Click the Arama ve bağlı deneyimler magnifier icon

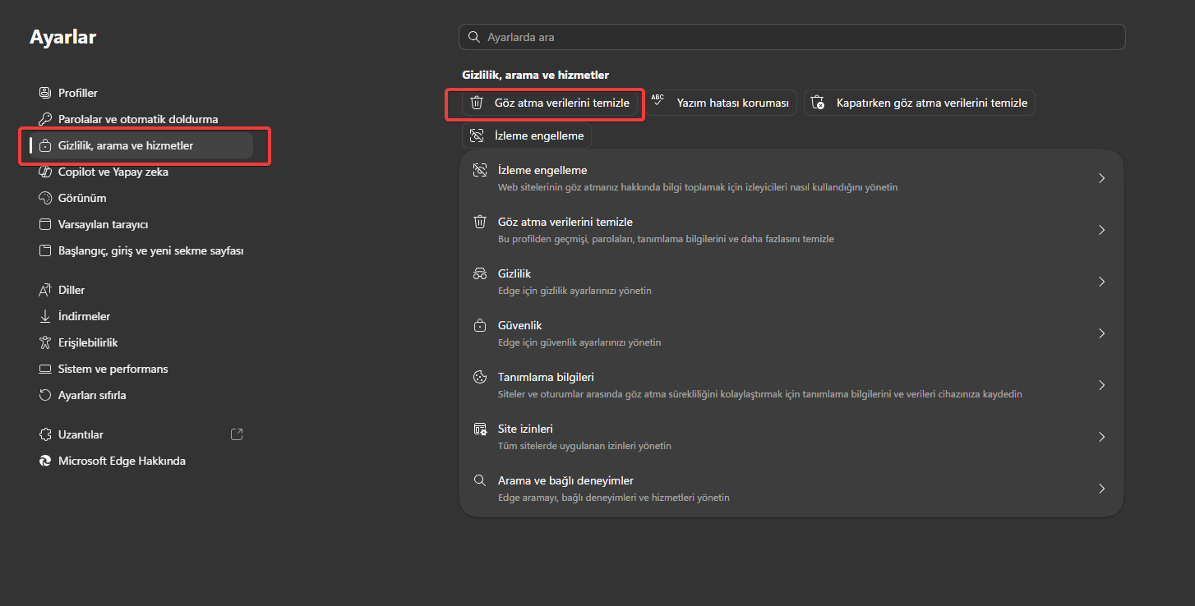(480, 481)
